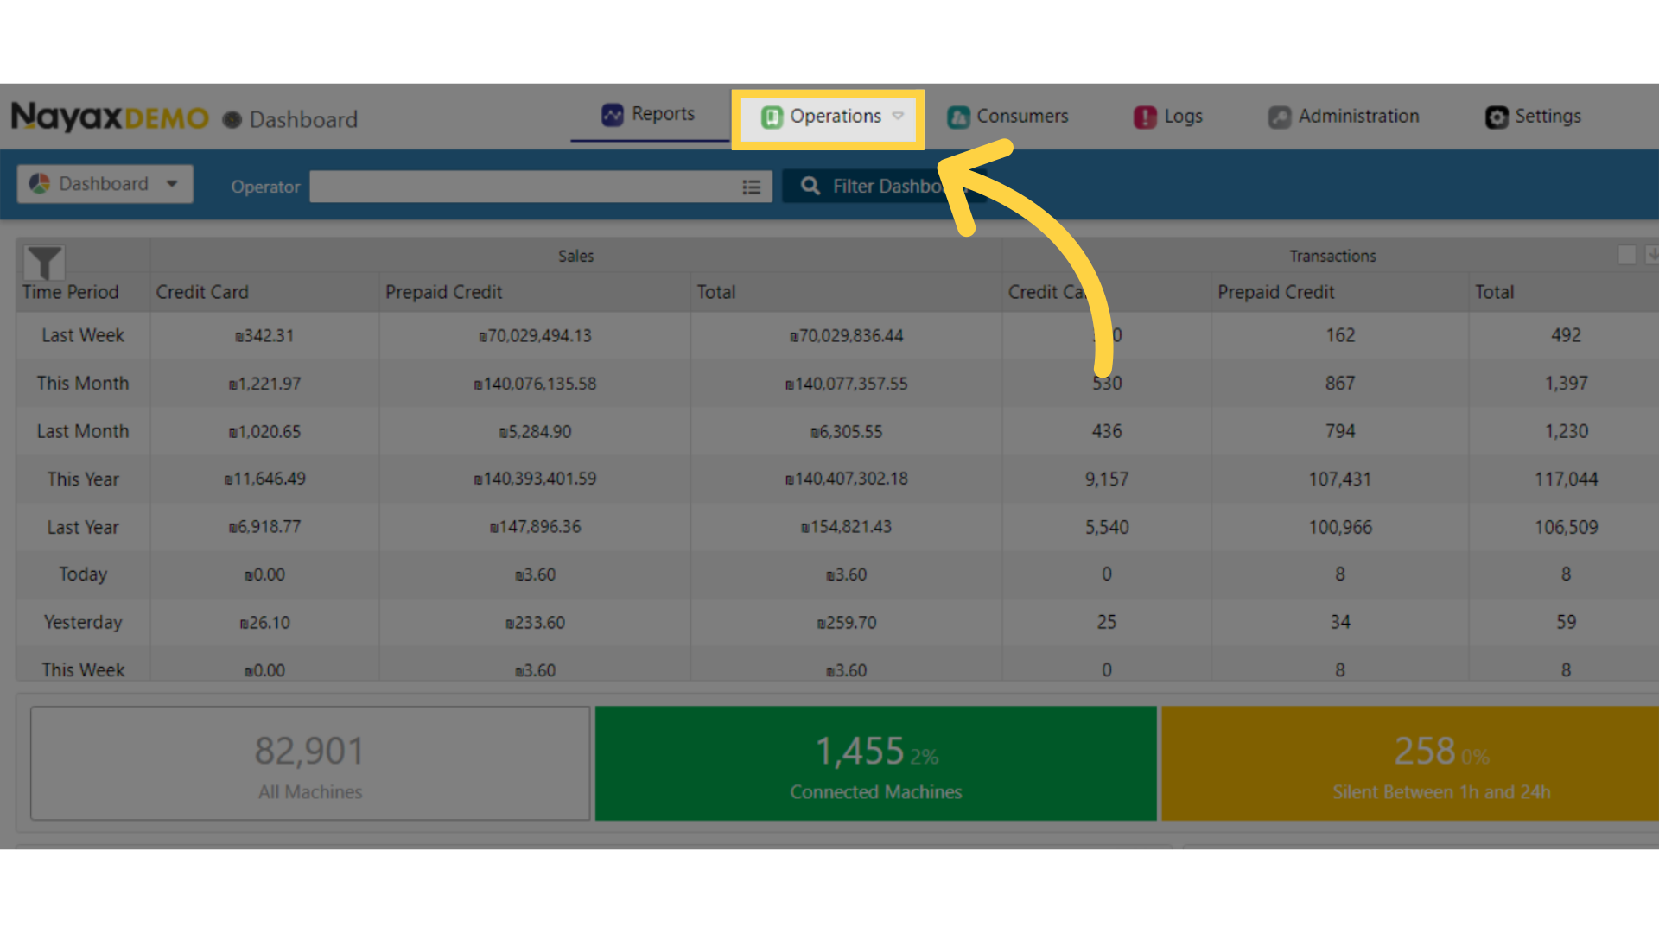
Task: Click the Connected Machines green tile
Action: 875,764
